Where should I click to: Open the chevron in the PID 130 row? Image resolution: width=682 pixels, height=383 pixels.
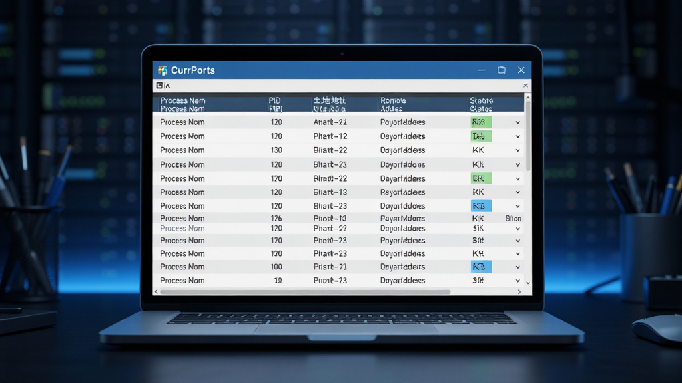tap(518, 150)
